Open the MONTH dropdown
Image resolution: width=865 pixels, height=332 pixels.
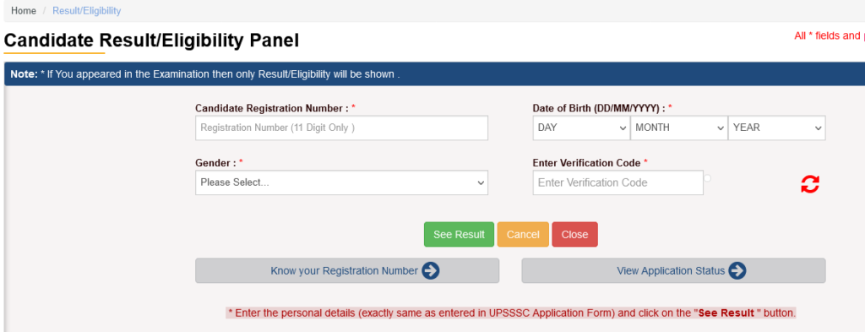[679, 128]
